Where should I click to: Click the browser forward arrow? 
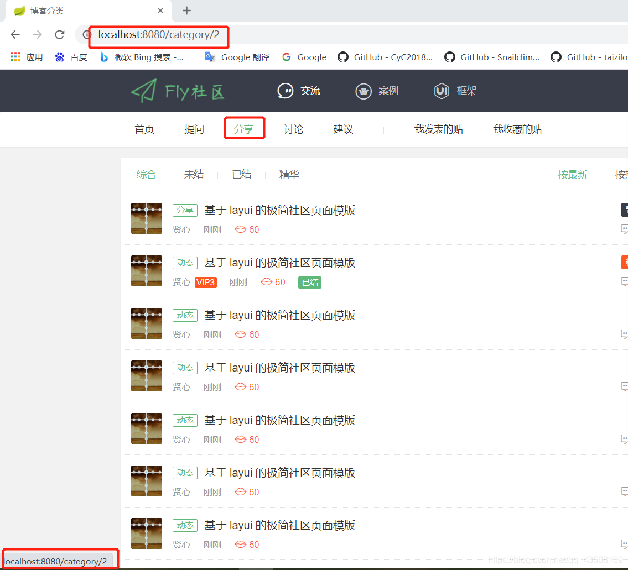[x=37, y=35]
